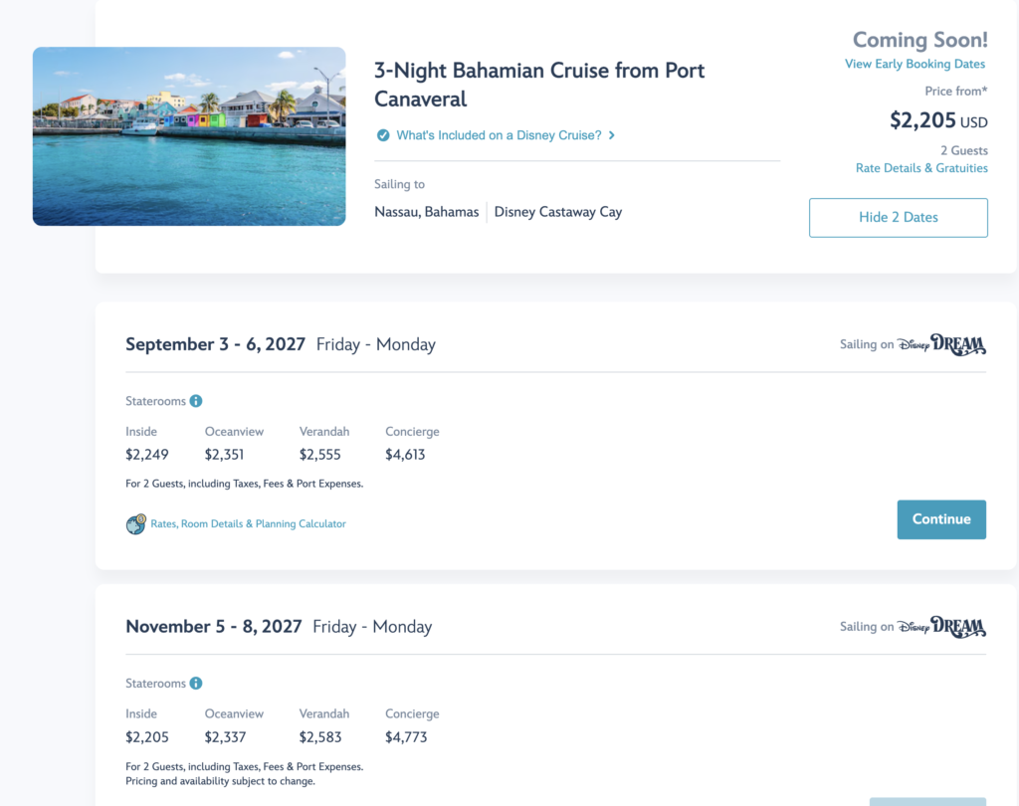Click the Staterooms info icon for September sailing
Image resolution: width=1019 pixels, height=806 pixels.
click(196, 401)
